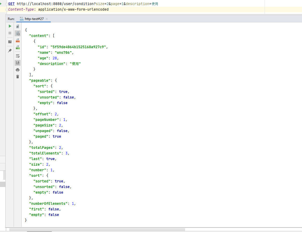Close the http-test#27 tab

click(47, 19)
